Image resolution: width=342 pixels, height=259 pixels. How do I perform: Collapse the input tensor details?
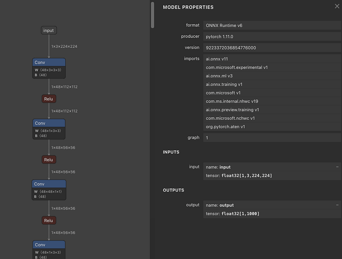tap(337, 167)
